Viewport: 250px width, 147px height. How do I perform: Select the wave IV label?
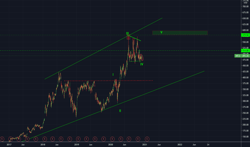click(x=142, y=64)
